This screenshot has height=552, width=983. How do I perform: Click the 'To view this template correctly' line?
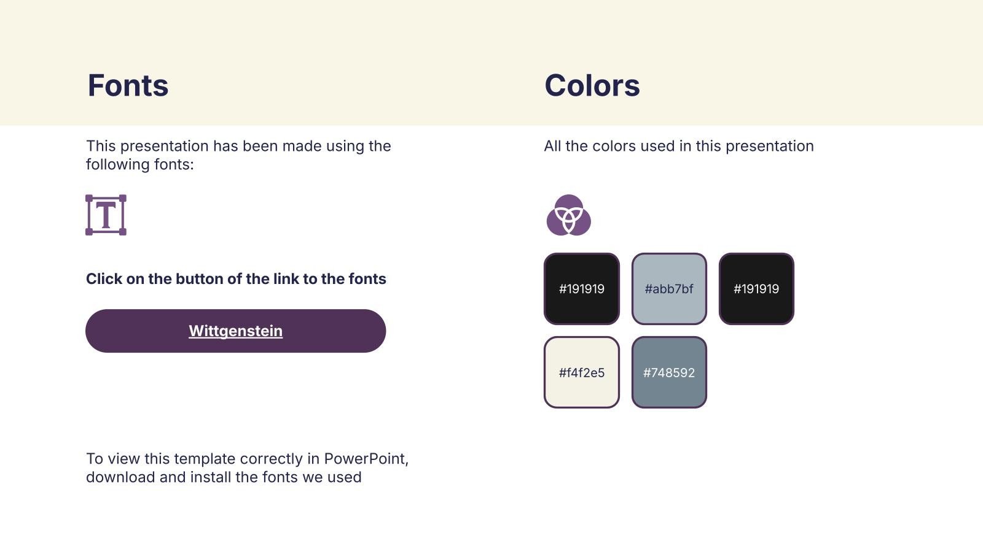pyautogui.click(x=204, y=459)
